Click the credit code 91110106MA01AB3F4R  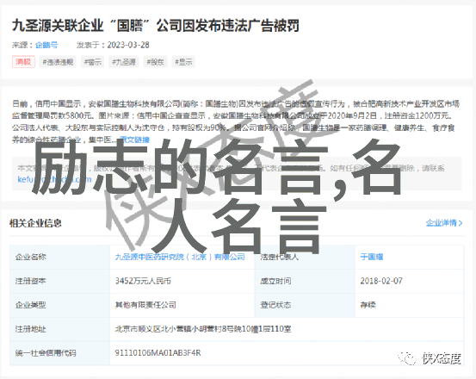(158, 353)
